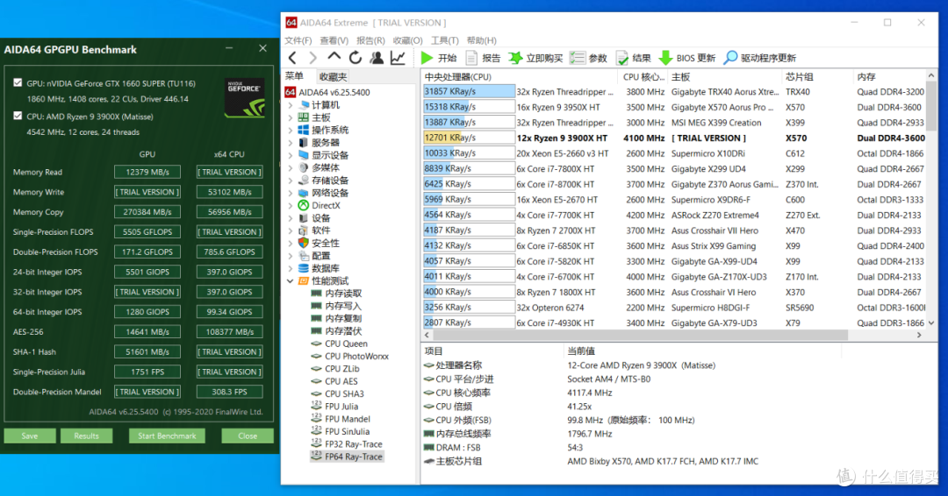Viewport: 948px width, 496px height.
Task: Open the 参数 parameters toolbar button
Action: [x=589, y=58]
